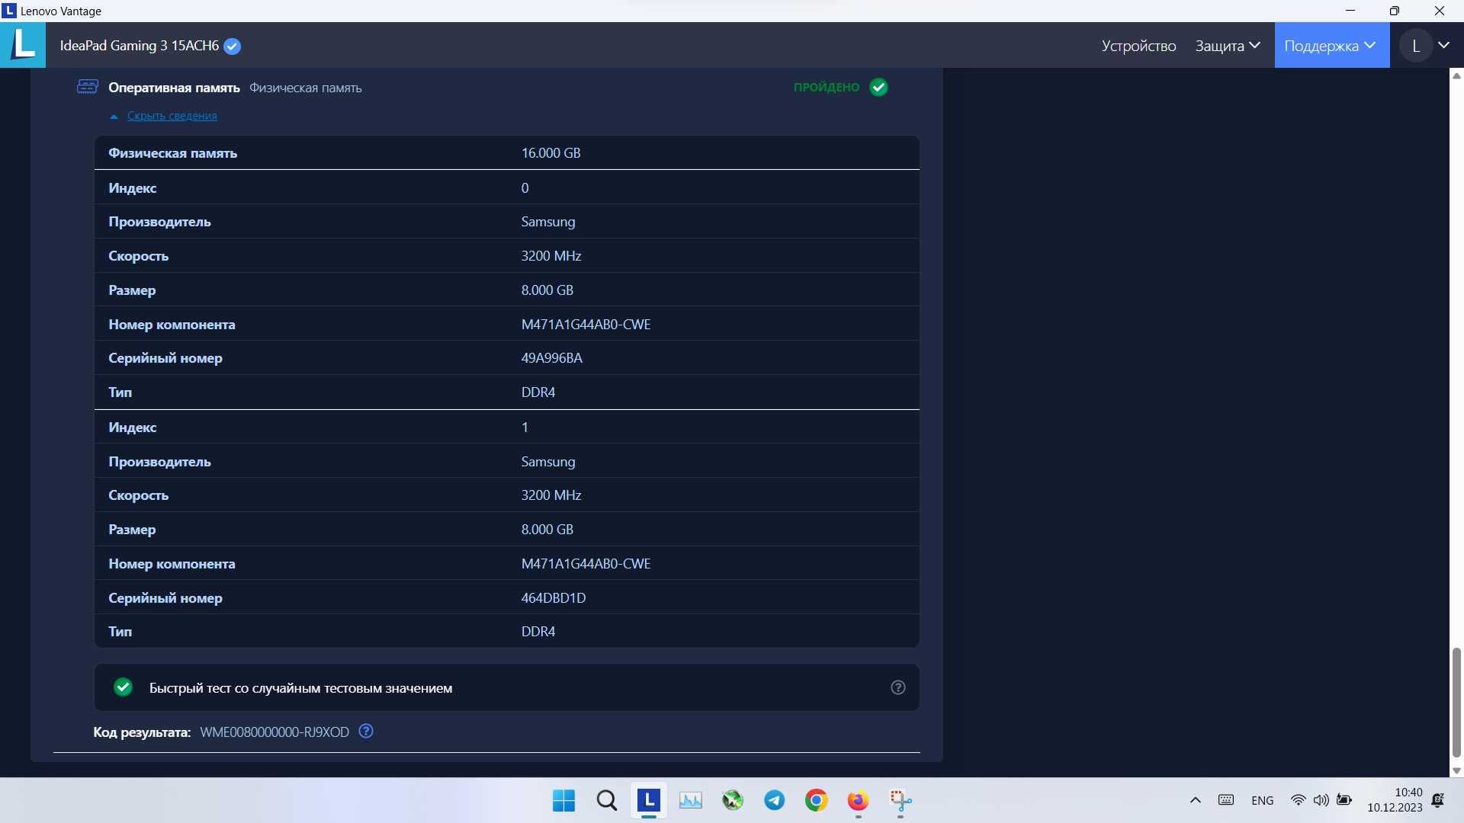Click scrollbar down arrow
This screenshot has height=823, width=1464.
pos(1456,770)
